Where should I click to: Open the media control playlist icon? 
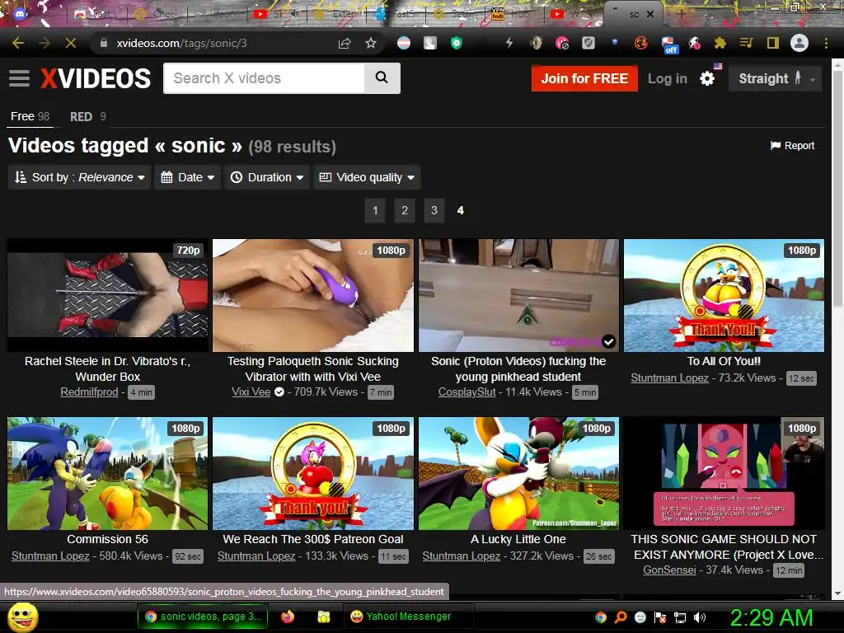[x=746, y=43]
